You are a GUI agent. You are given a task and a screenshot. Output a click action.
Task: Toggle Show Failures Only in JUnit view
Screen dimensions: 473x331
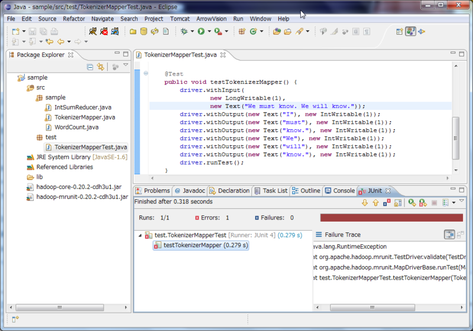coord(387,203)
